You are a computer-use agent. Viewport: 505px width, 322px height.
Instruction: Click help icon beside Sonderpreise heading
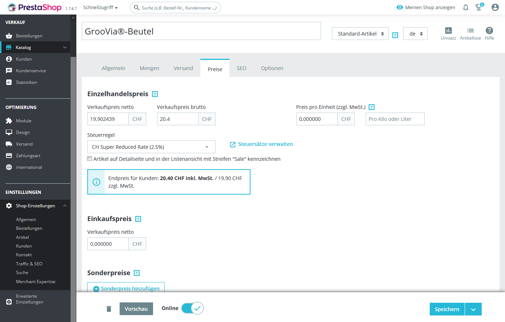coord(137,273)
